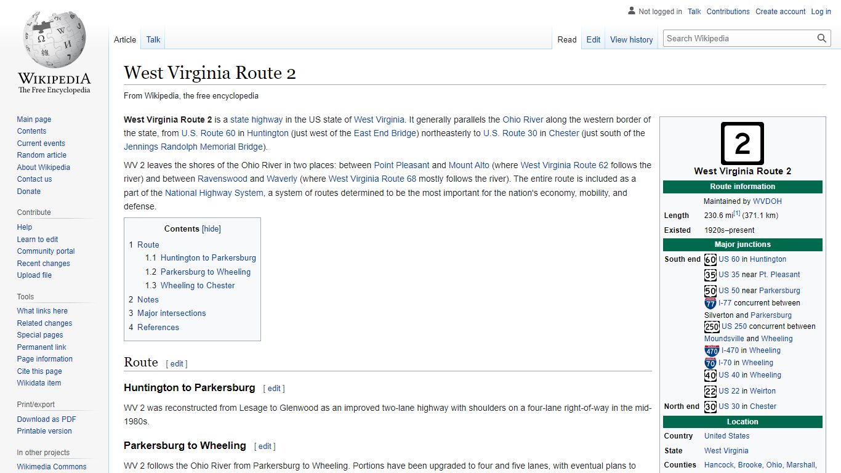841x473 pixels.
Task: Hide the Contents table
Action: tap(212, 228)
